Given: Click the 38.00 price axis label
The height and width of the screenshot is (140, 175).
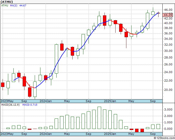Looking at the screenshot, I should point(168,28).
